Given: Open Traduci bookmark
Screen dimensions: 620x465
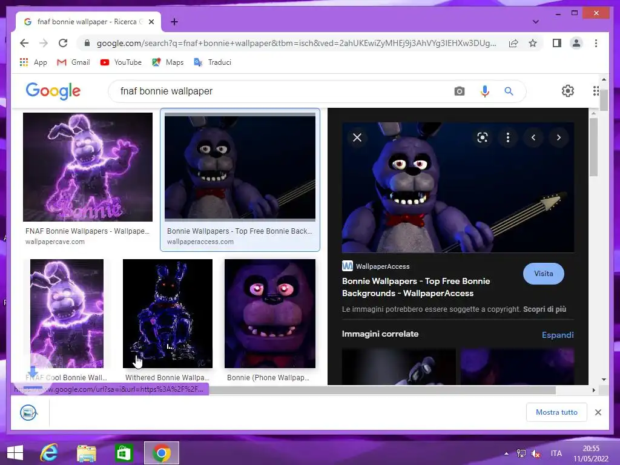Looking at the screenshot, I should 213,62.
